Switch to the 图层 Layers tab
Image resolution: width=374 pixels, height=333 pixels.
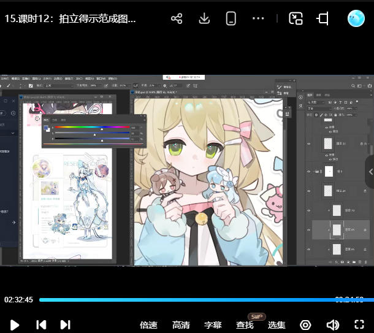[310, 95]
